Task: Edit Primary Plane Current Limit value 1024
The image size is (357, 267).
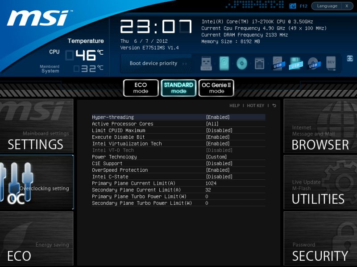Action: coord(211,183)
